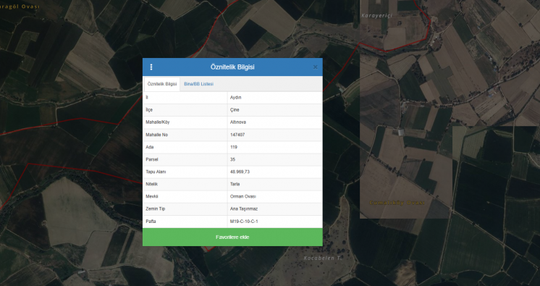This screenshot has width=540, height=286.
Task: Select the Mahalle/Köy value Altınova
Action: (238, 122)
